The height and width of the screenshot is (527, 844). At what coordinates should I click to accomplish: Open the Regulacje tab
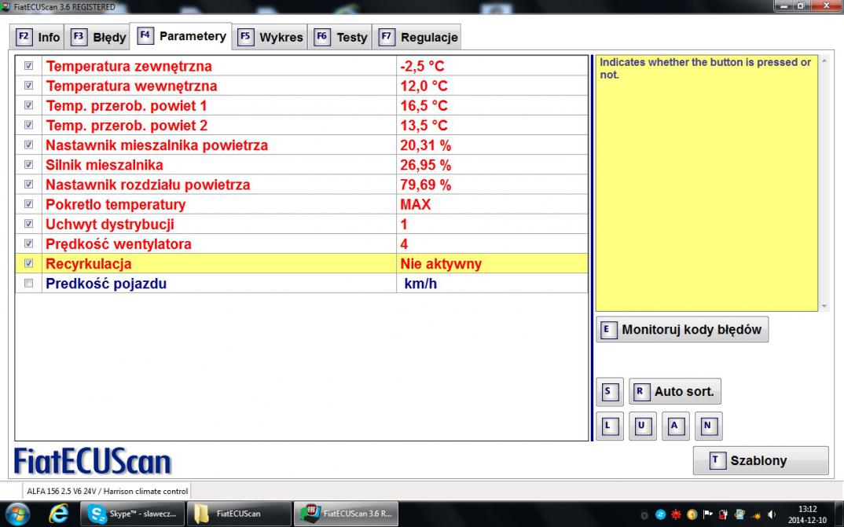[x=417, y=37]
